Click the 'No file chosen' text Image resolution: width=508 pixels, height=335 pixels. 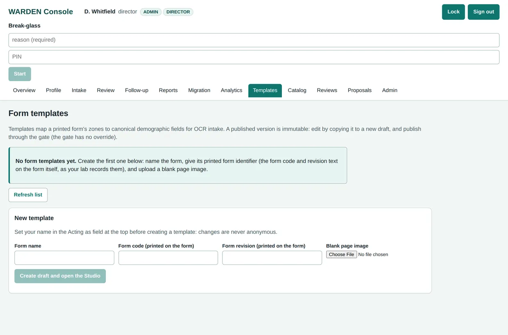(x=373, y=255)
